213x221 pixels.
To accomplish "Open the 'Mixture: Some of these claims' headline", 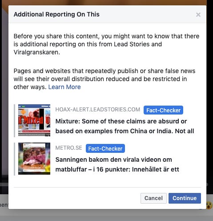I will pyautogui.click(x=125, y=126).
